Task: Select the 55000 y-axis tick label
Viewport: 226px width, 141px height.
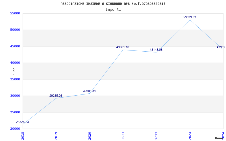Action: [x=15, y=13]
